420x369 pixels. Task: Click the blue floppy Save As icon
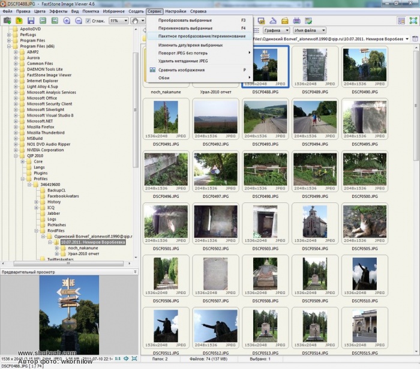click(31, 20)
